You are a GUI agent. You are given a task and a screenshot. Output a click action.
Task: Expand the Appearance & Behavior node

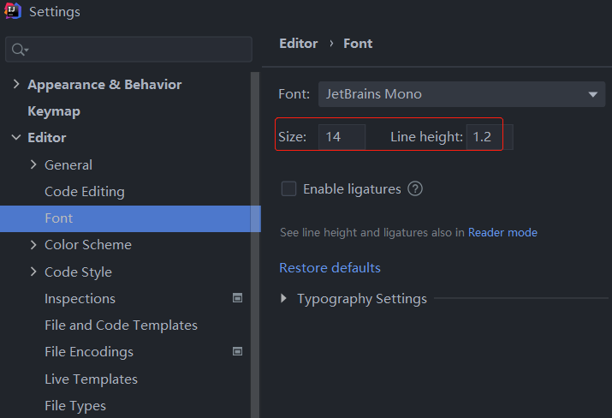click(x=16, y=85)
